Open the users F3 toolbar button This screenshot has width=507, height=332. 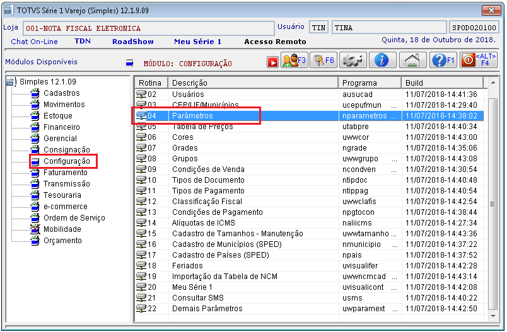pyautogui.click(x=294, y=60)
